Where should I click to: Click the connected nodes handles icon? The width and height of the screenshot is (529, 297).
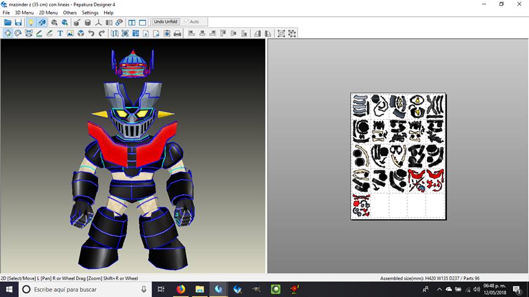coord(292,33)
